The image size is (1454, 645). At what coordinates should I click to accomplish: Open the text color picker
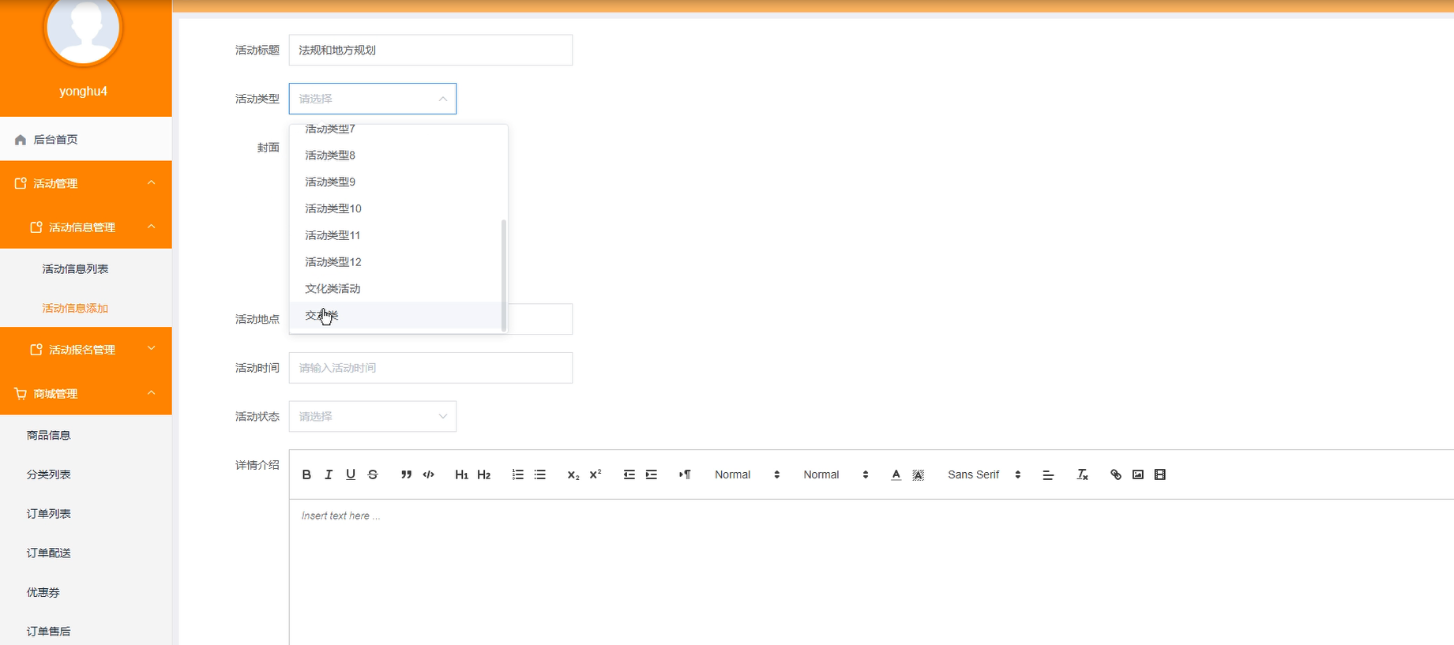pyautogui.click(x=896, y=474)
